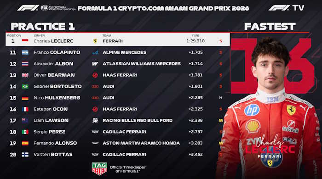Viewport: 322px width, 179px height.
Task: Click the TAG Heuer timekeeper logo
Action: coord(99,169)
